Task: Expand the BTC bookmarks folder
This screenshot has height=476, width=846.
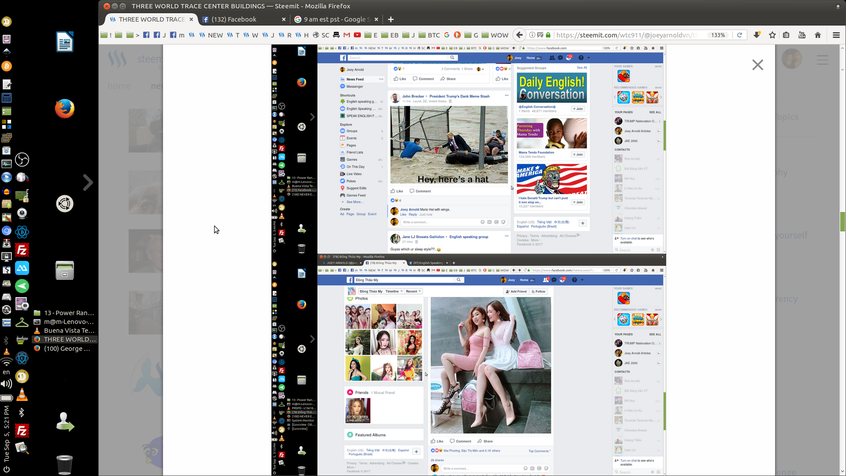Action: pyautogui.click(x=429, y=35)
